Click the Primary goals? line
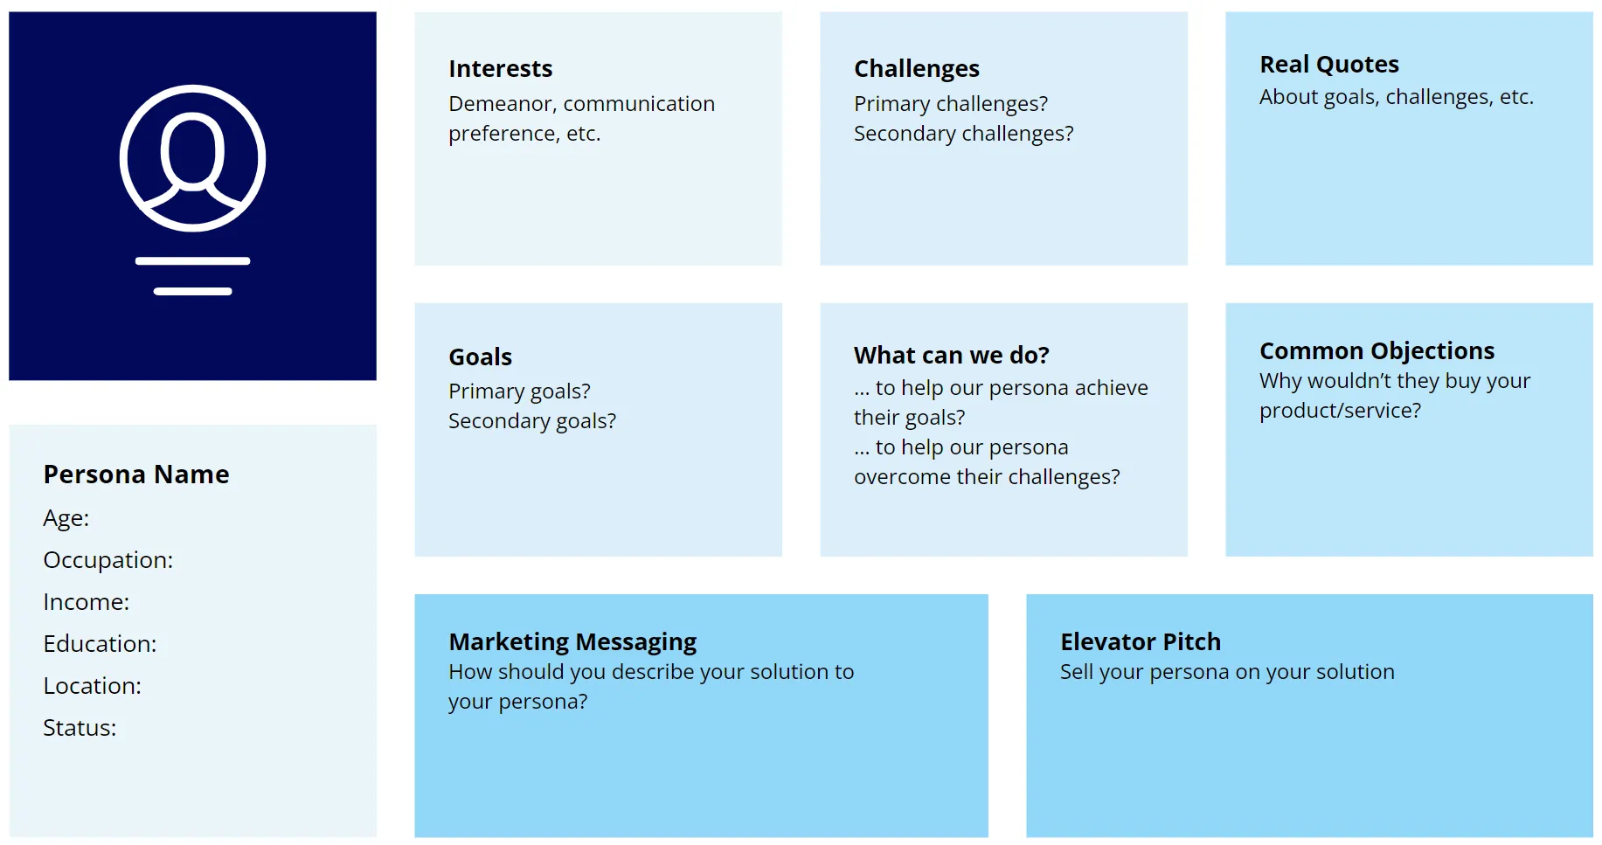This screenshot has height=845, width=1602. [x=519, y=391]
